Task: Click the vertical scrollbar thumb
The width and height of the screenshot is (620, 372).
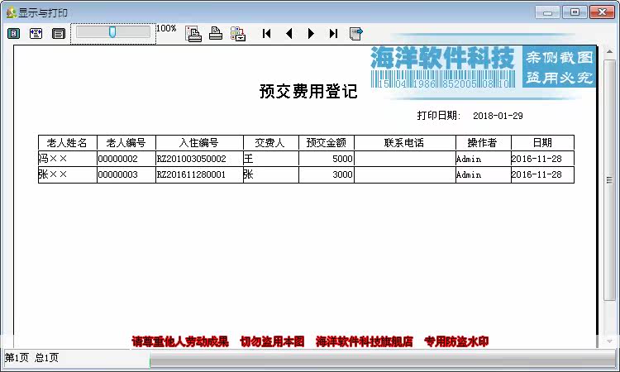Action: click(x=609, y=179)
